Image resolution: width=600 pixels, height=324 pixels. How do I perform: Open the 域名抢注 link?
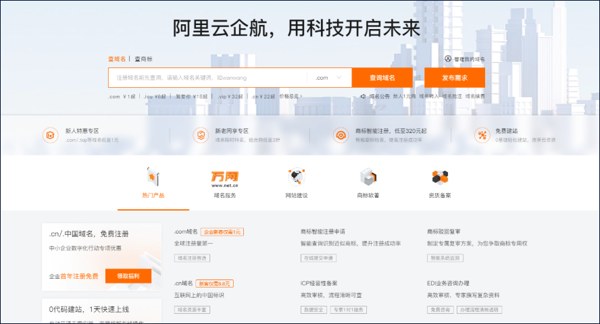452,97
